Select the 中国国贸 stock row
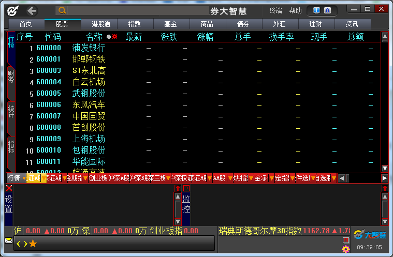 [198, 116]
